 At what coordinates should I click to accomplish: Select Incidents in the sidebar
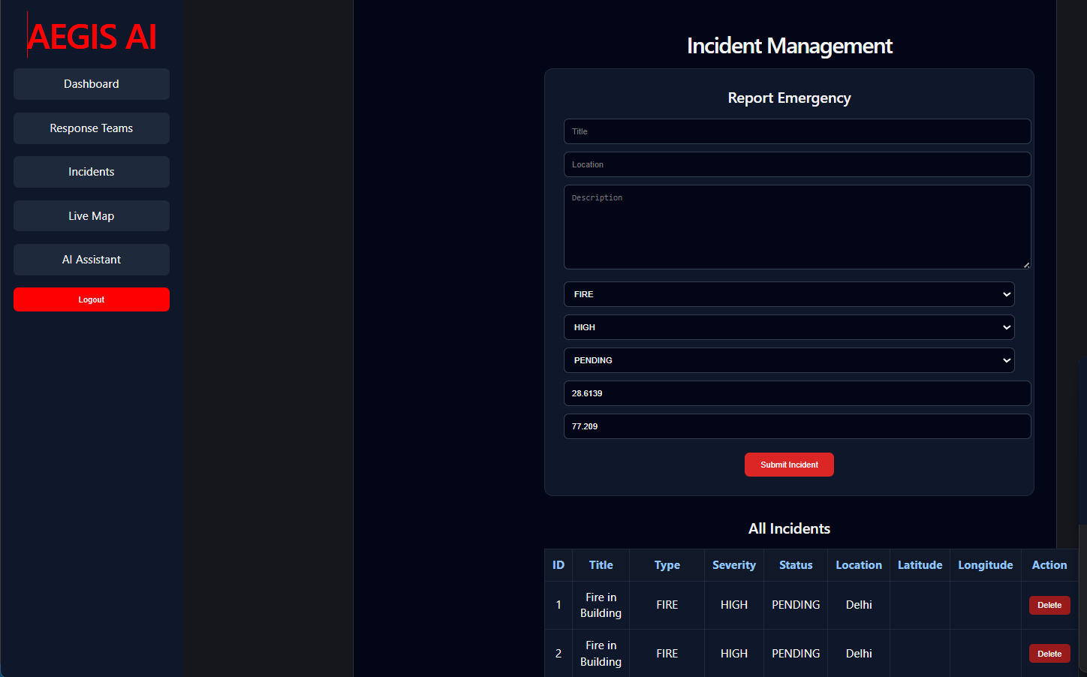point(92,172)
